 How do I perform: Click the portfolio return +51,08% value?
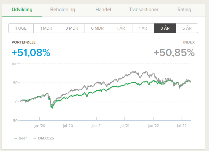pos(31,52)
